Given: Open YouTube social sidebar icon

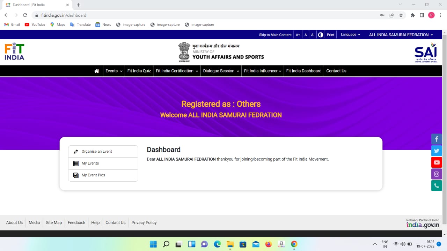Looking at the screenshot, I should tap(437, 162).
